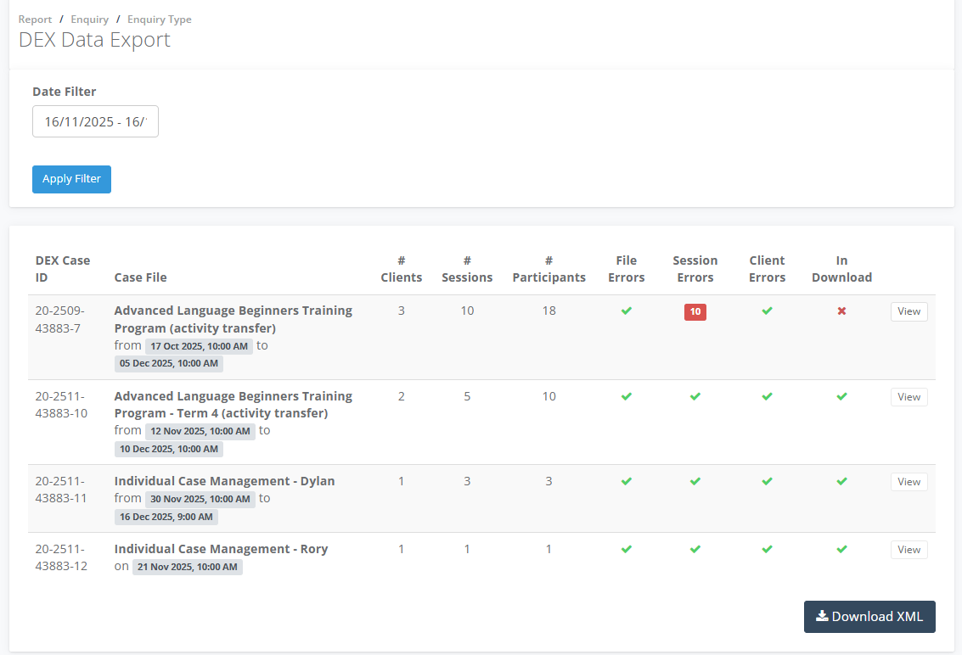Click the Apply Filter button
Image resolution: width=962 pixels, height=655 pixels.
71,179
